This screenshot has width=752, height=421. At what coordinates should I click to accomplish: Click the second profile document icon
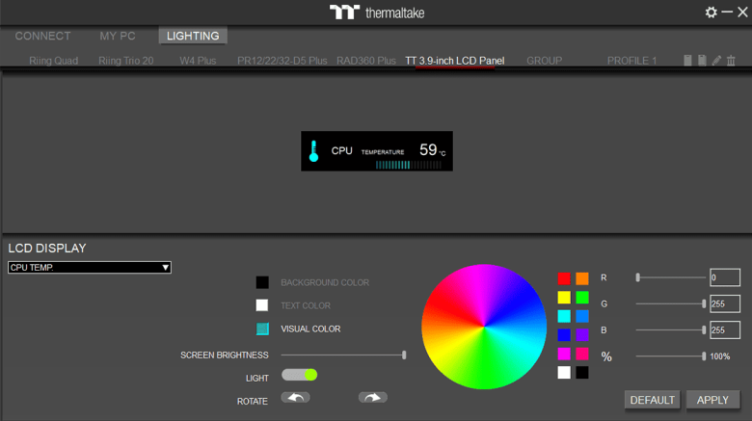point(702,61)
